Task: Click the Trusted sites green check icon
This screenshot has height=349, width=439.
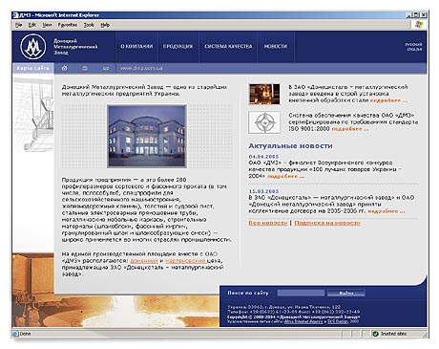Action: tap(375, 334)
